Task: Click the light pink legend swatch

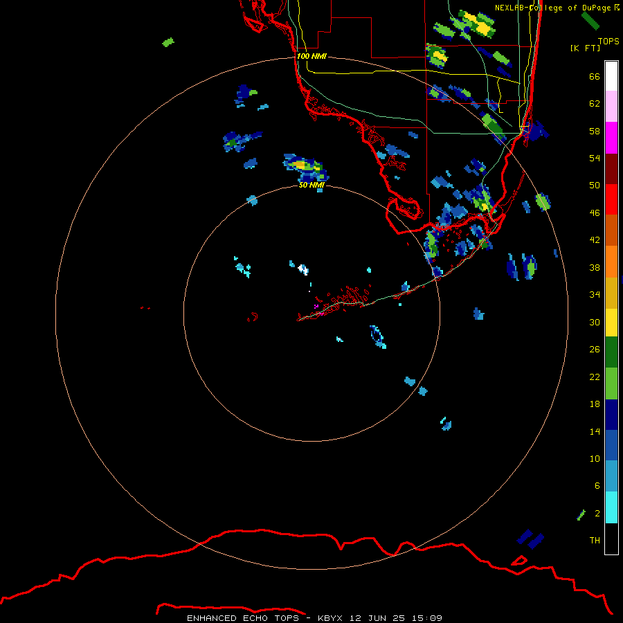Action: click(611, 107)
